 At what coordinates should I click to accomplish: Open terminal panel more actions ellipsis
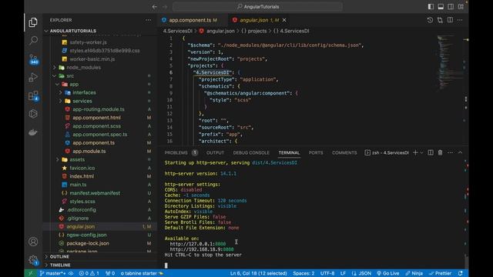450,152
